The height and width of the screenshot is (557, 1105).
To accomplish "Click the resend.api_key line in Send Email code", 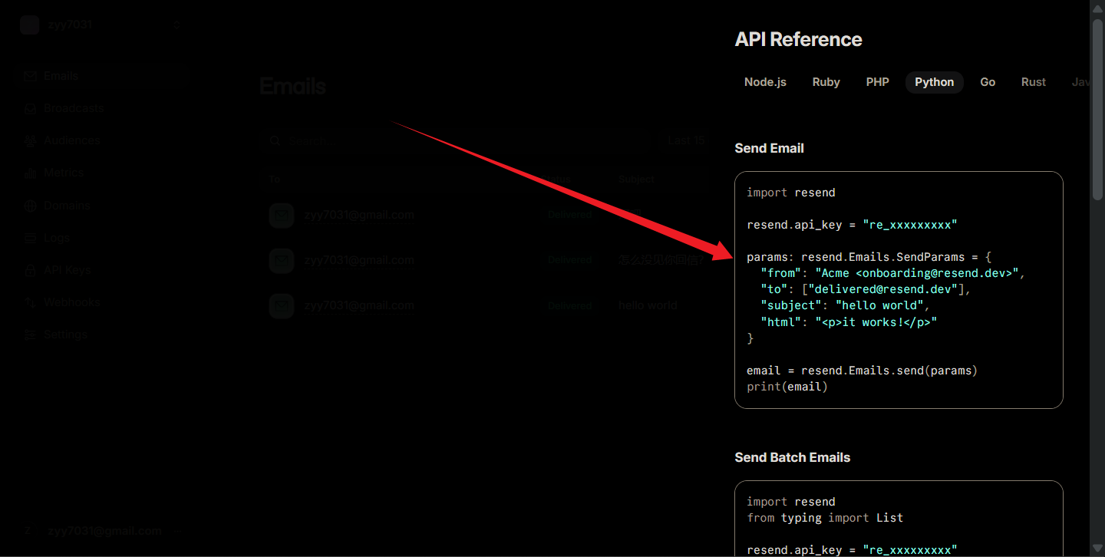I will click(852, 225).
